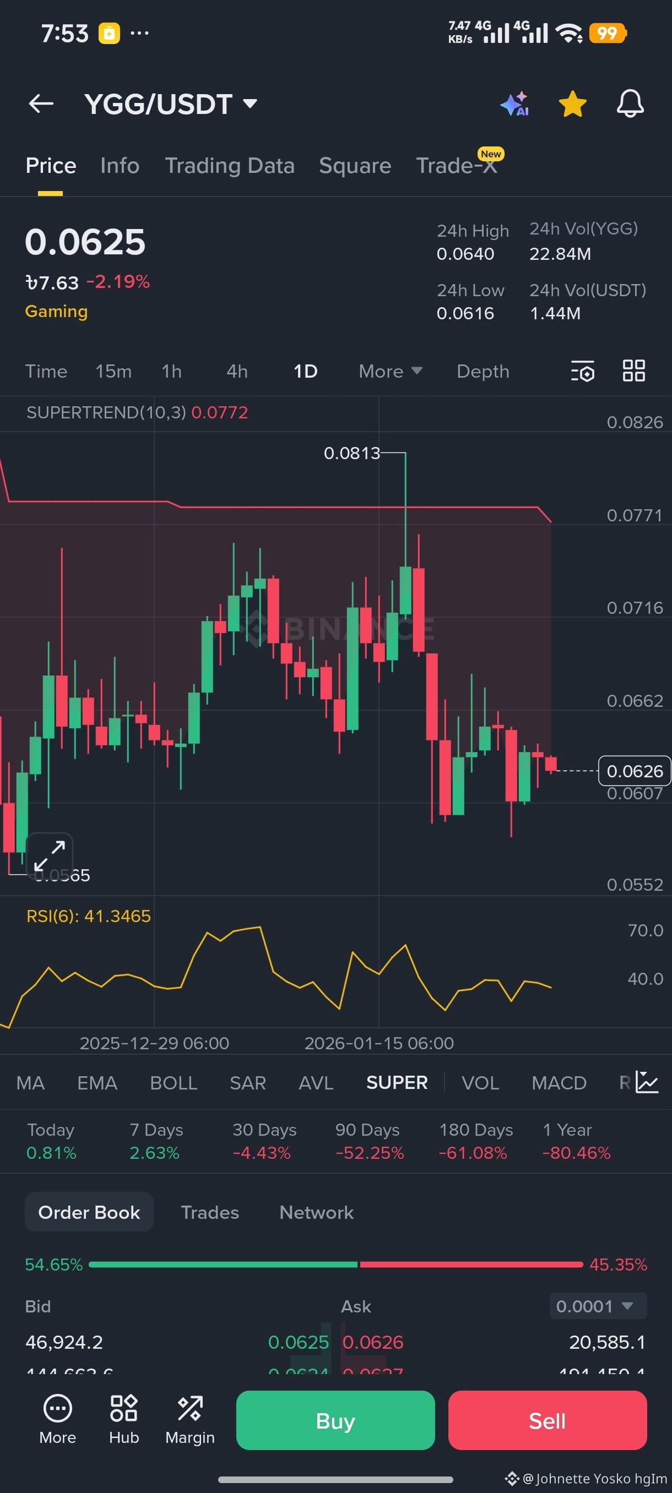
Task: Tap the Wi-Fi status icon
Action: tap(569, 33)
